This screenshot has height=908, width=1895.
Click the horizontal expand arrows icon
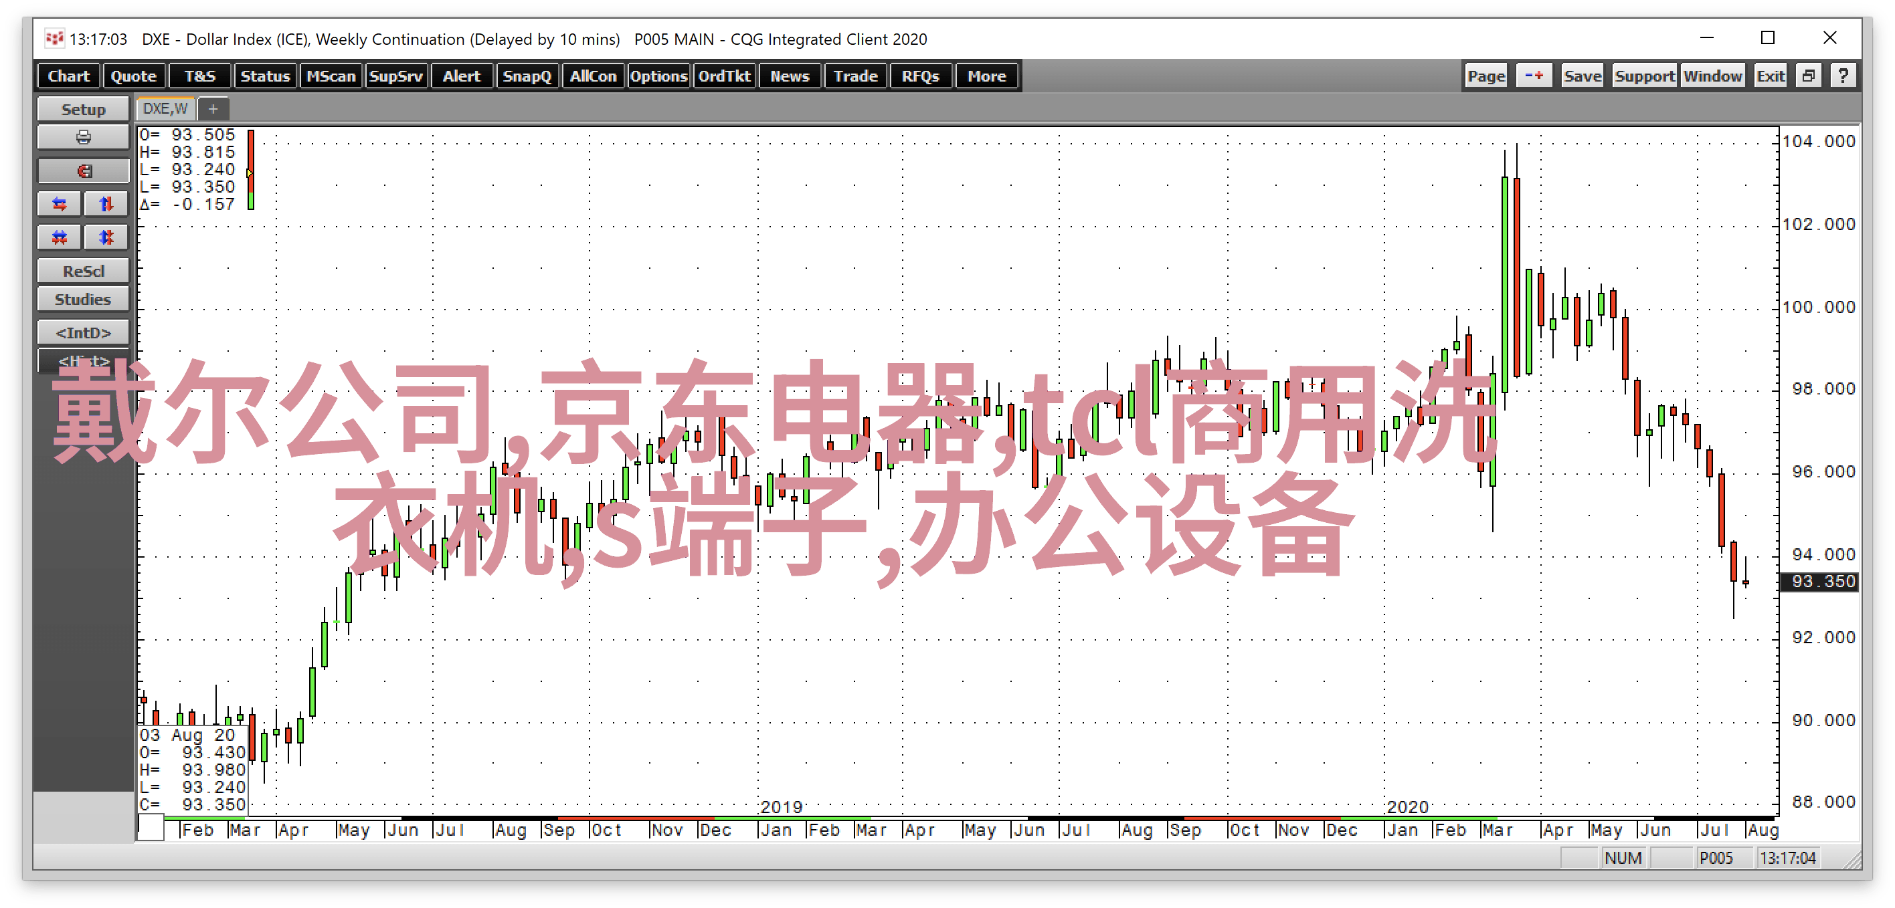click(60, 204)
